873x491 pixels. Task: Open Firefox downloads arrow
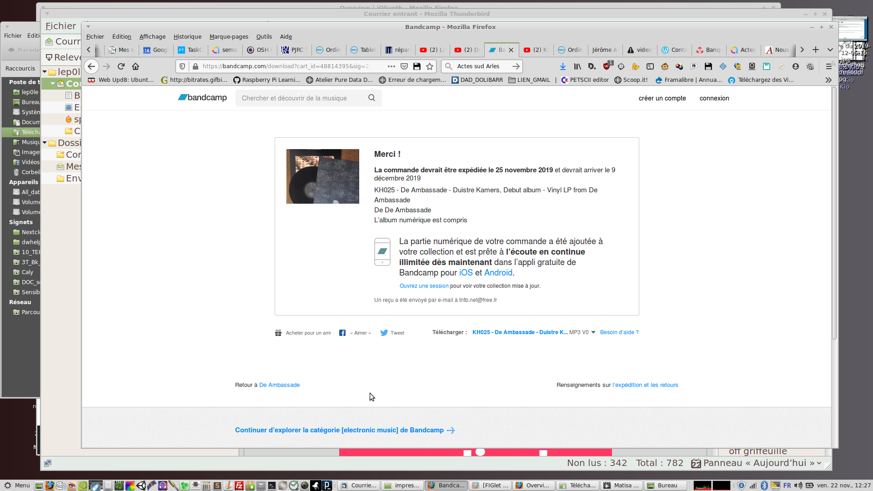[x=562, y=66]
